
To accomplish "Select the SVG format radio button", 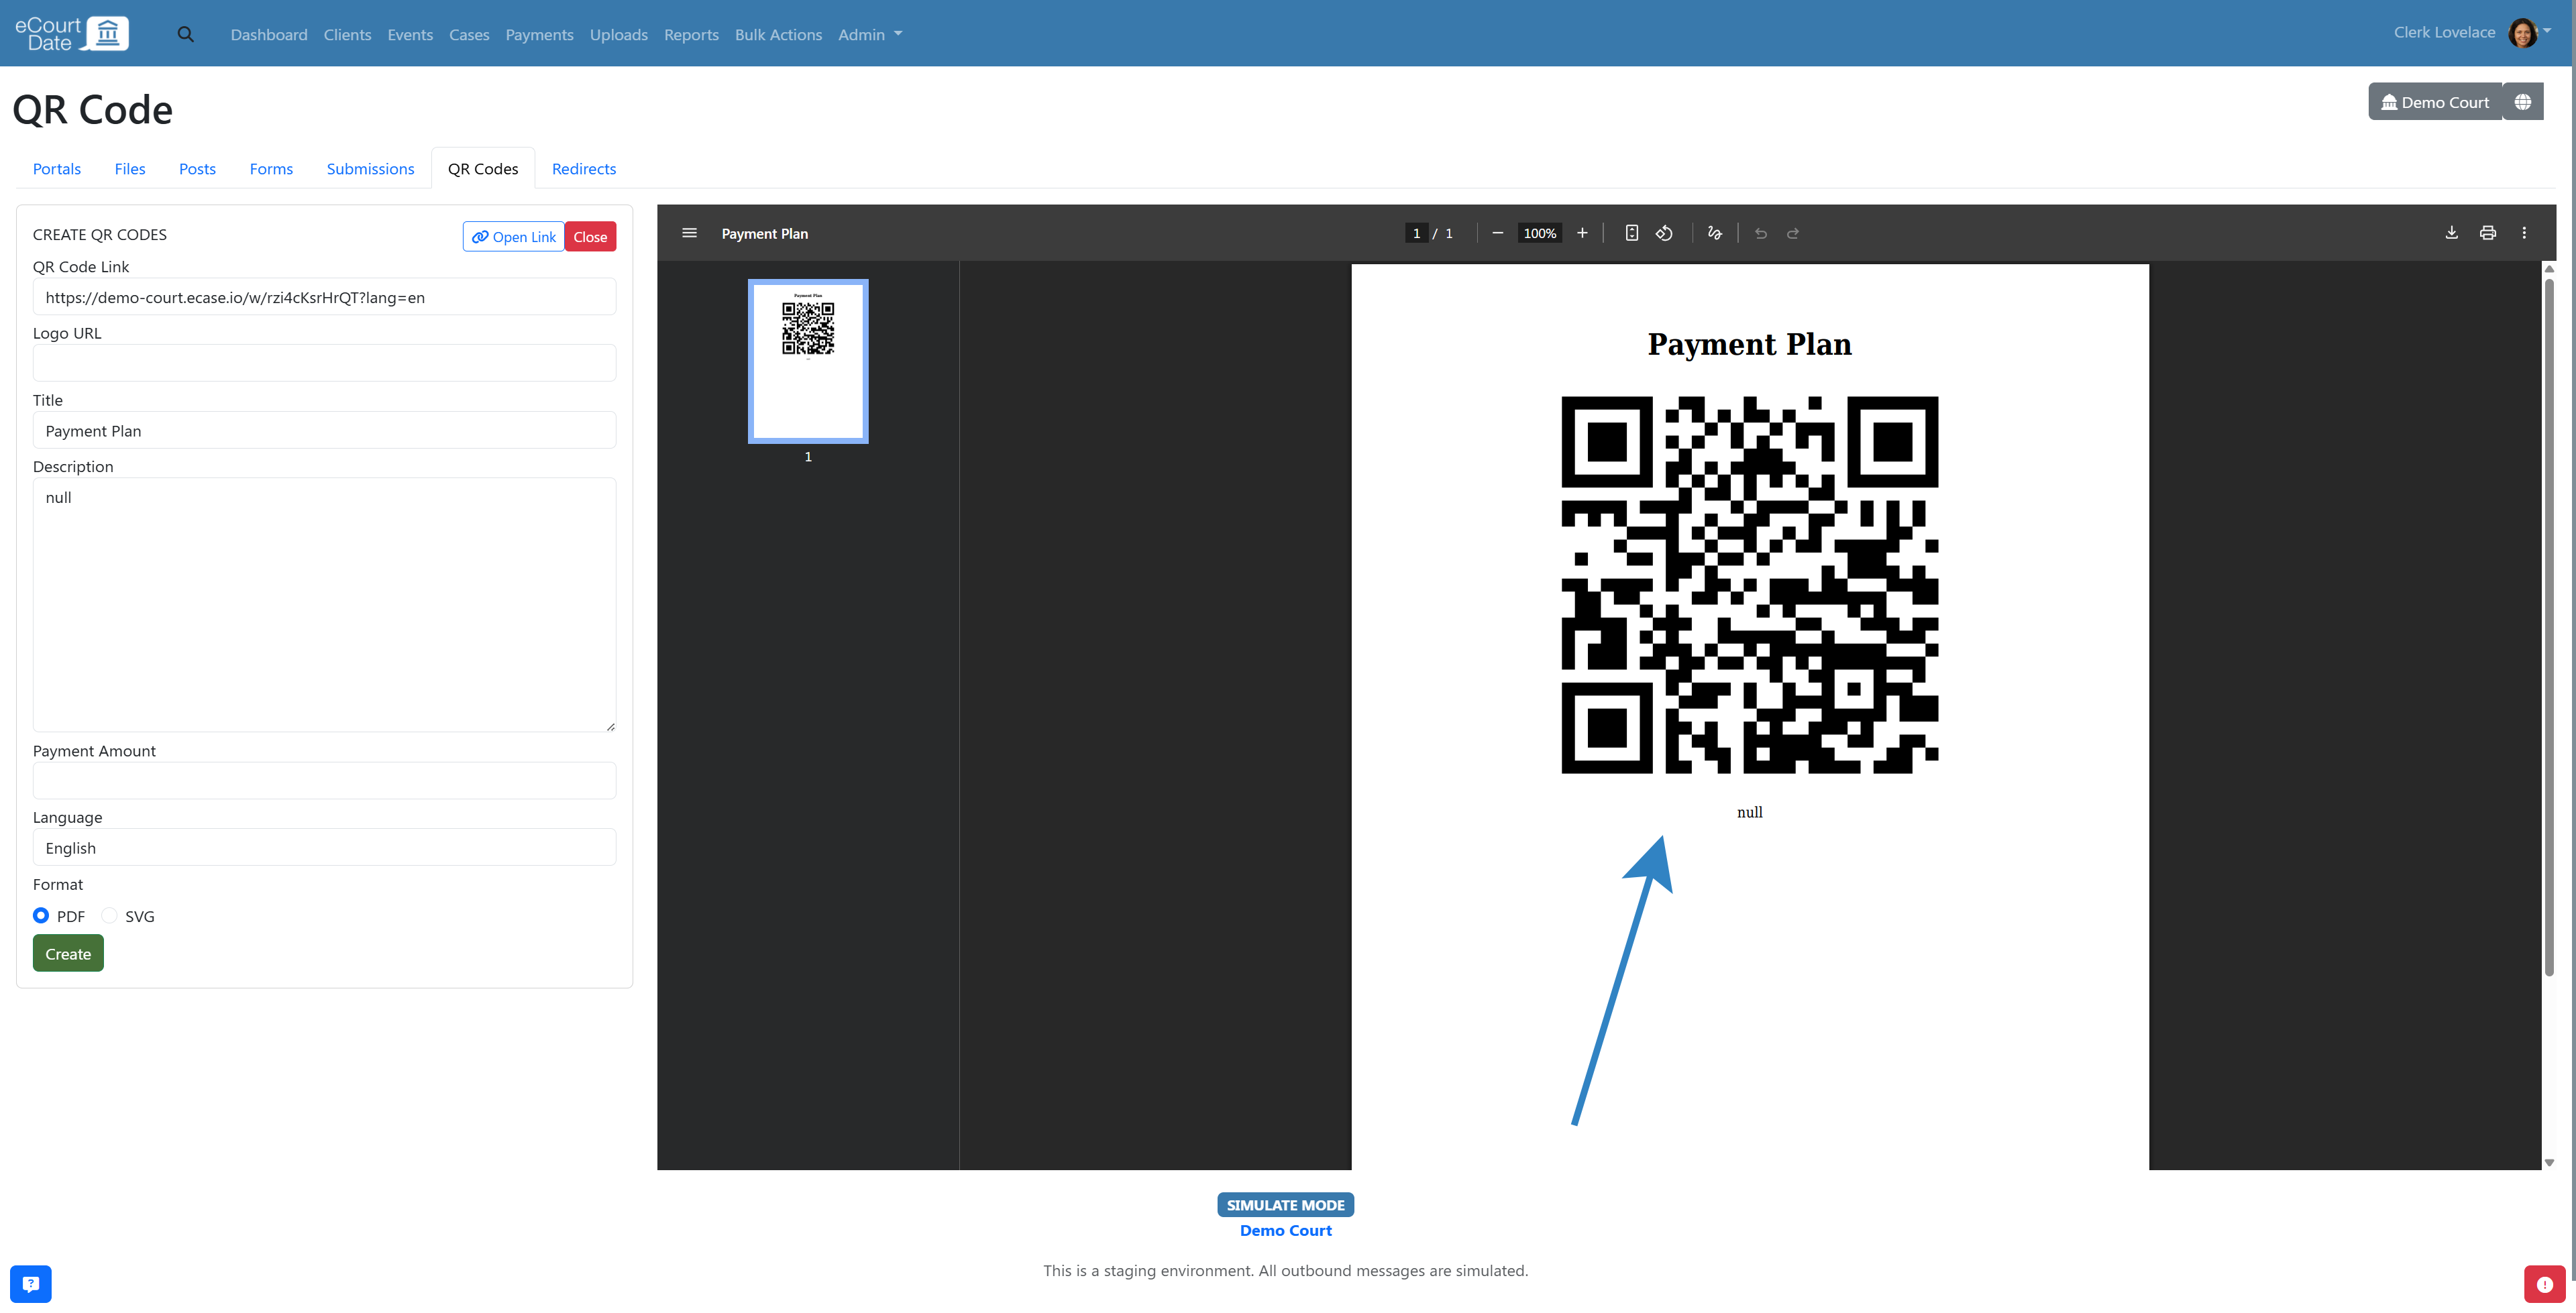I will (109, 915).
